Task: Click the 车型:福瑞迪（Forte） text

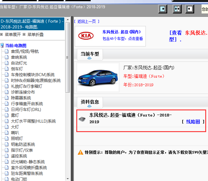Action: 144,76
